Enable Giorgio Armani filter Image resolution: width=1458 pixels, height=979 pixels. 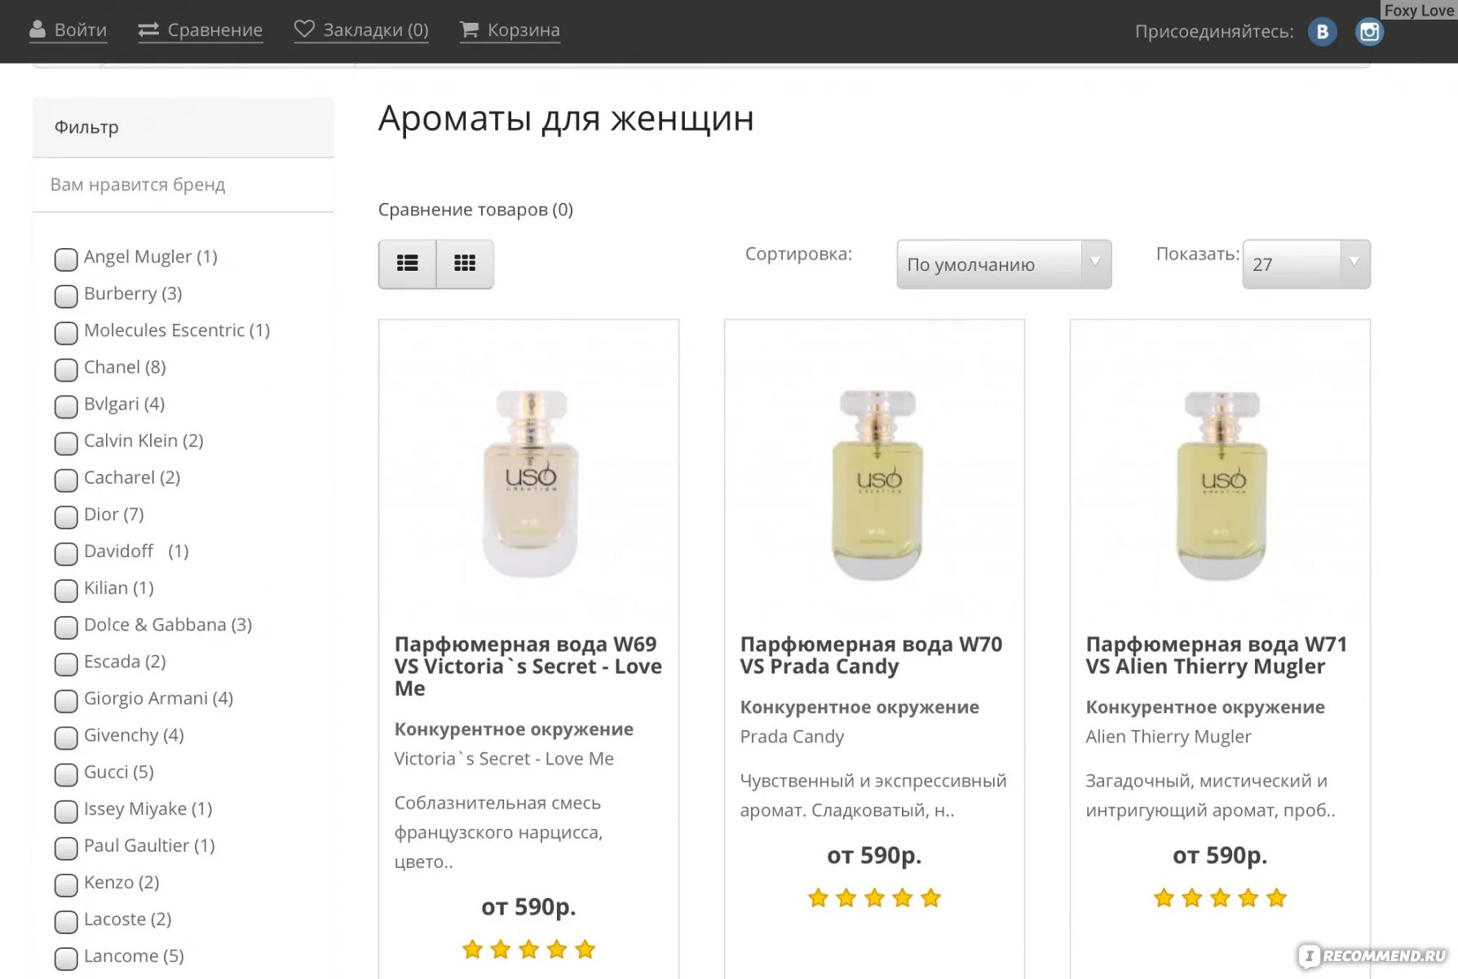click(66, 701)
